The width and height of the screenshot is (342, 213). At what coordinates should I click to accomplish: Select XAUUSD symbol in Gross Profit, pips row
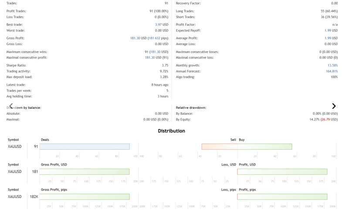click(15, 196)
